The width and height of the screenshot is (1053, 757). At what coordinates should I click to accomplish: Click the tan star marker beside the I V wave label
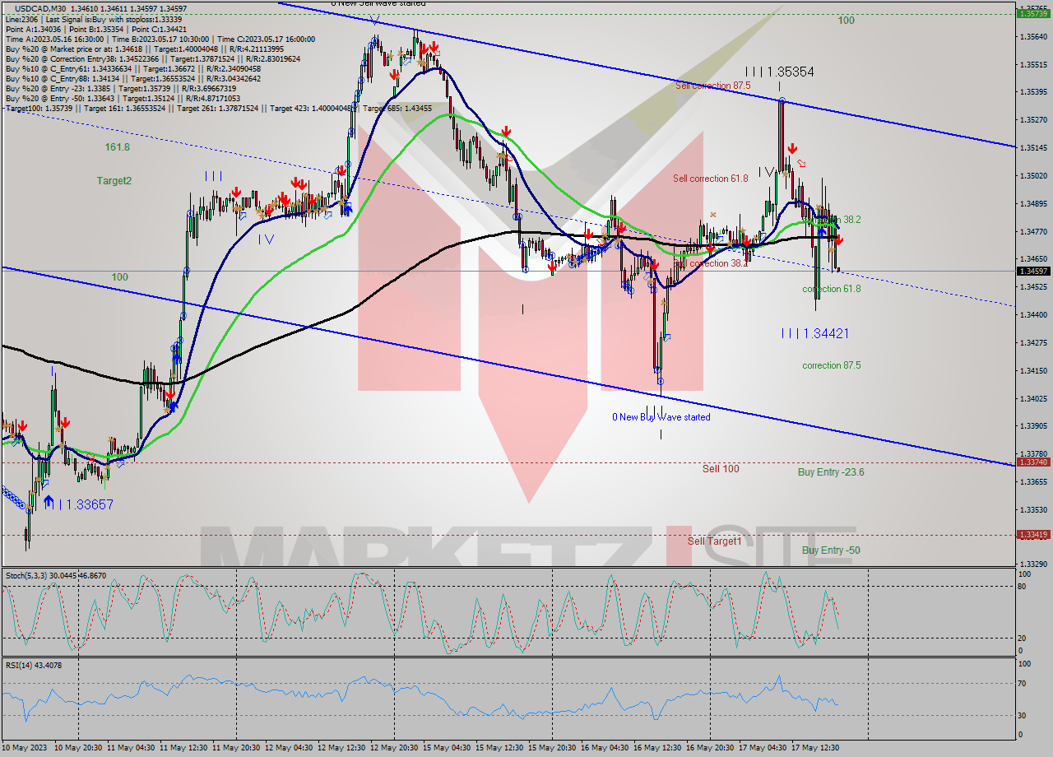coord(785,173)
